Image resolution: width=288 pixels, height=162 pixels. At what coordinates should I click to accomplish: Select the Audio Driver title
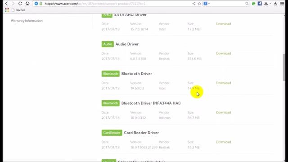click(127, 44)
